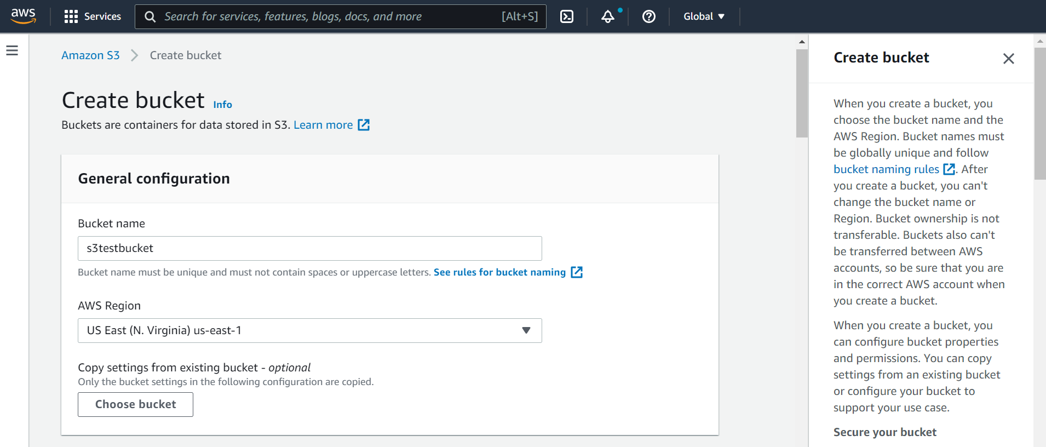Click the Choose bucket button

[x=135, y=404]
